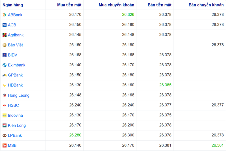Select LPBank's 26.378 transfer sell rate

point(218,135)
